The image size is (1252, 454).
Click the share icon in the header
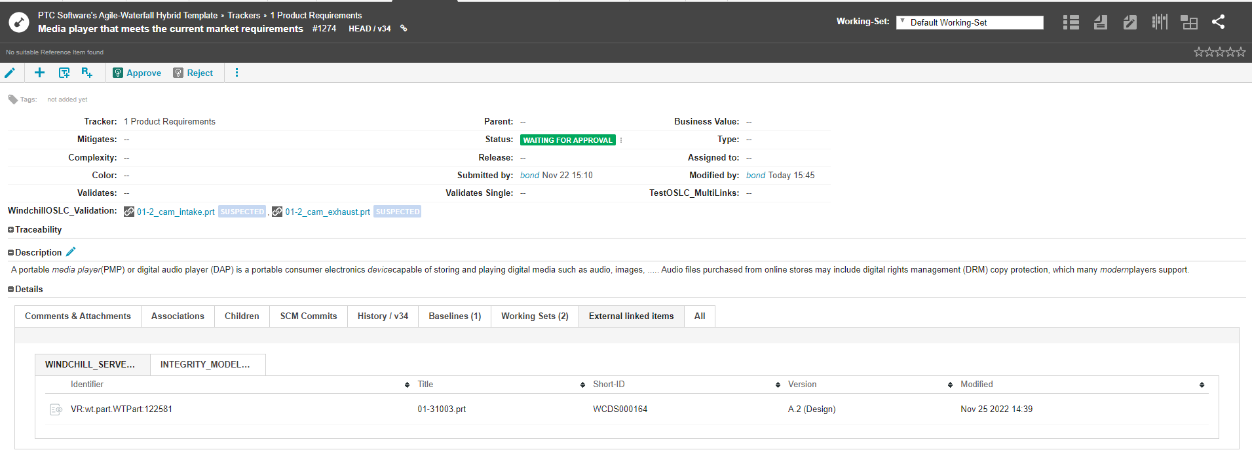1218,22
